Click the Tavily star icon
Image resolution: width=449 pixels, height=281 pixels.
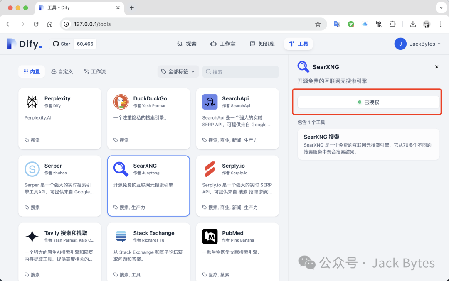click(x=32, y=237)
